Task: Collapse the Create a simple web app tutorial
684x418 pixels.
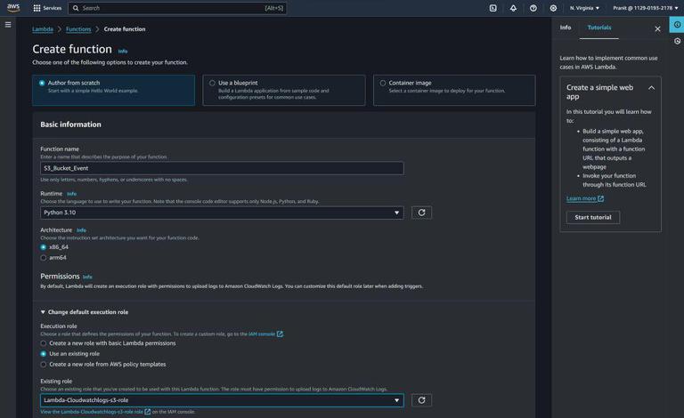Action: 651,88
